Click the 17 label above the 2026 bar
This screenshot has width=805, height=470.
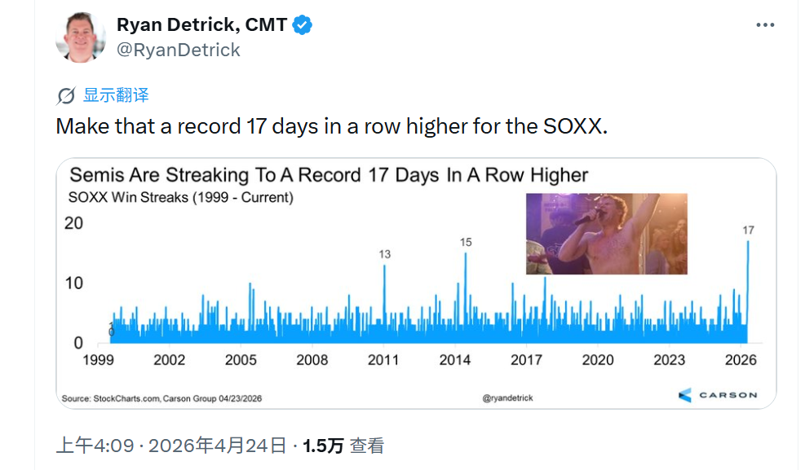click(748, 231)
